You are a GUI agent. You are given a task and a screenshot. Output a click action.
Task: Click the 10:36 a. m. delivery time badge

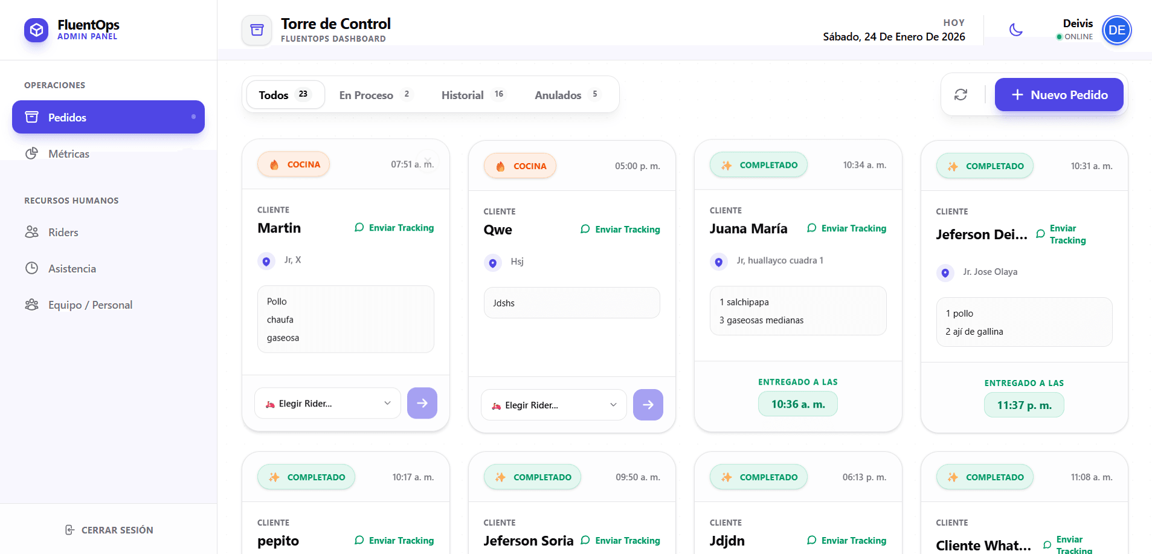(x=797, y=404)
